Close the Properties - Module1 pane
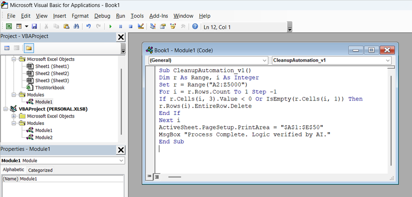 121,150
